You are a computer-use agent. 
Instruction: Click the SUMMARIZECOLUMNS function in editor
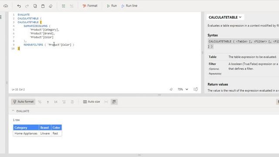tap(36, 26)
